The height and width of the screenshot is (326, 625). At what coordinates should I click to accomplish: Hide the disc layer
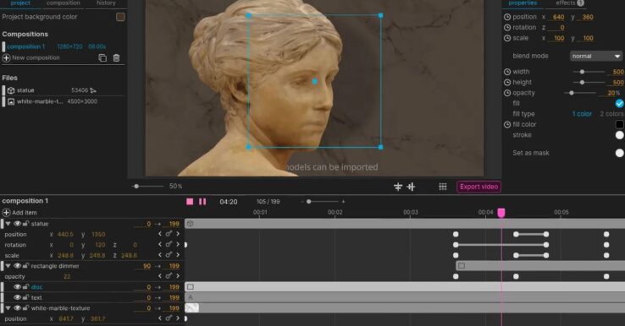(17, 287)
